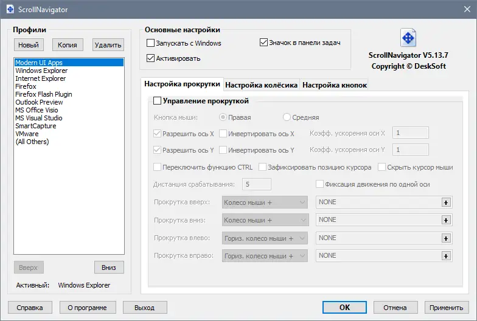The width and height of the screenshot is (477, 321).
Task: Open Справка help
Action: coord(30,308)
